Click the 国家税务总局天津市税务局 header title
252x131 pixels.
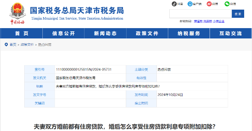pyautogui.click(x=77, y=11)
